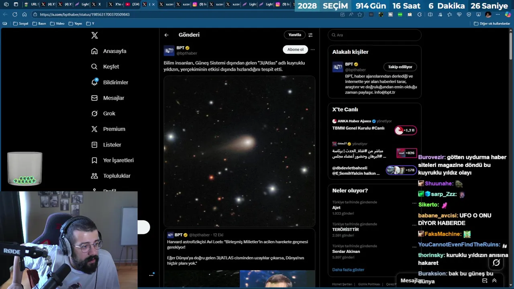Screen dimensions: 514x289
Task: Click the browser refresh button
Action: tap(15, 14)
